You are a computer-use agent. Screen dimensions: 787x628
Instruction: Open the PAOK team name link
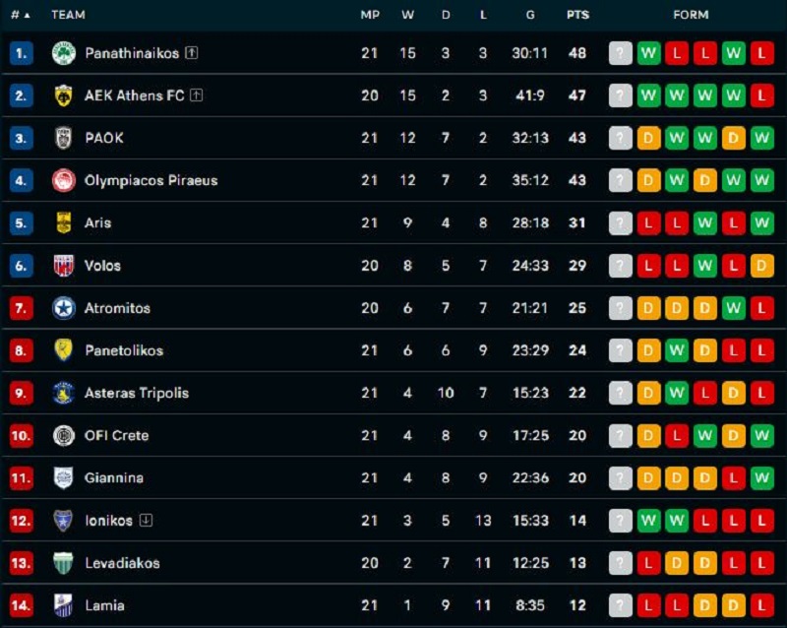(x=104, y=138)
